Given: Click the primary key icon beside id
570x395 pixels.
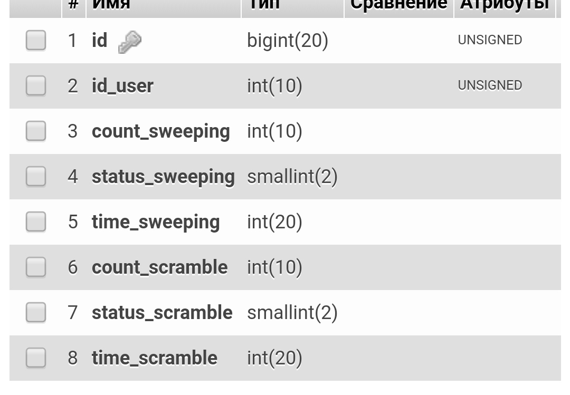Looking at the screenshot, I should pos(129,42).
